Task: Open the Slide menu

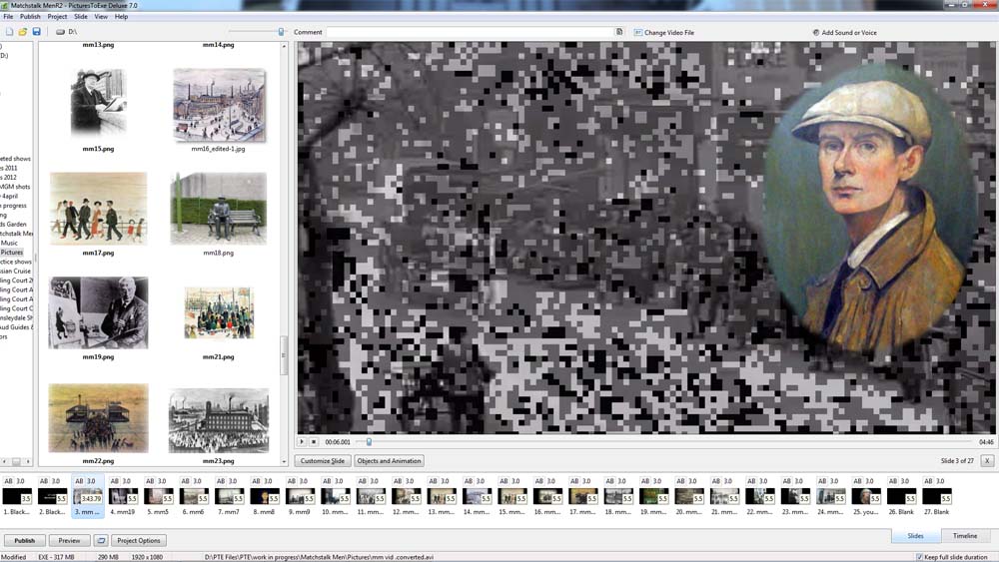Action: 81,17
